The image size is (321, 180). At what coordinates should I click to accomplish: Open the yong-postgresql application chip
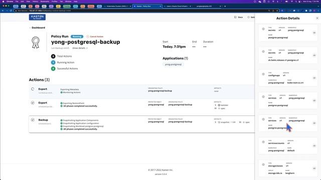173,64
